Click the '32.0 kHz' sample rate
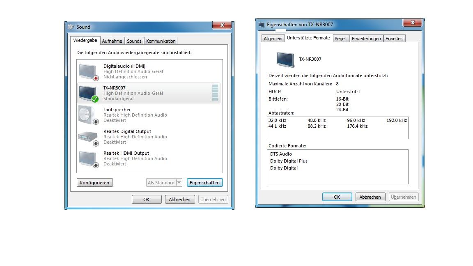Image resolution: width=473 pixels, height=266 pixels. (x=277, y=120)
